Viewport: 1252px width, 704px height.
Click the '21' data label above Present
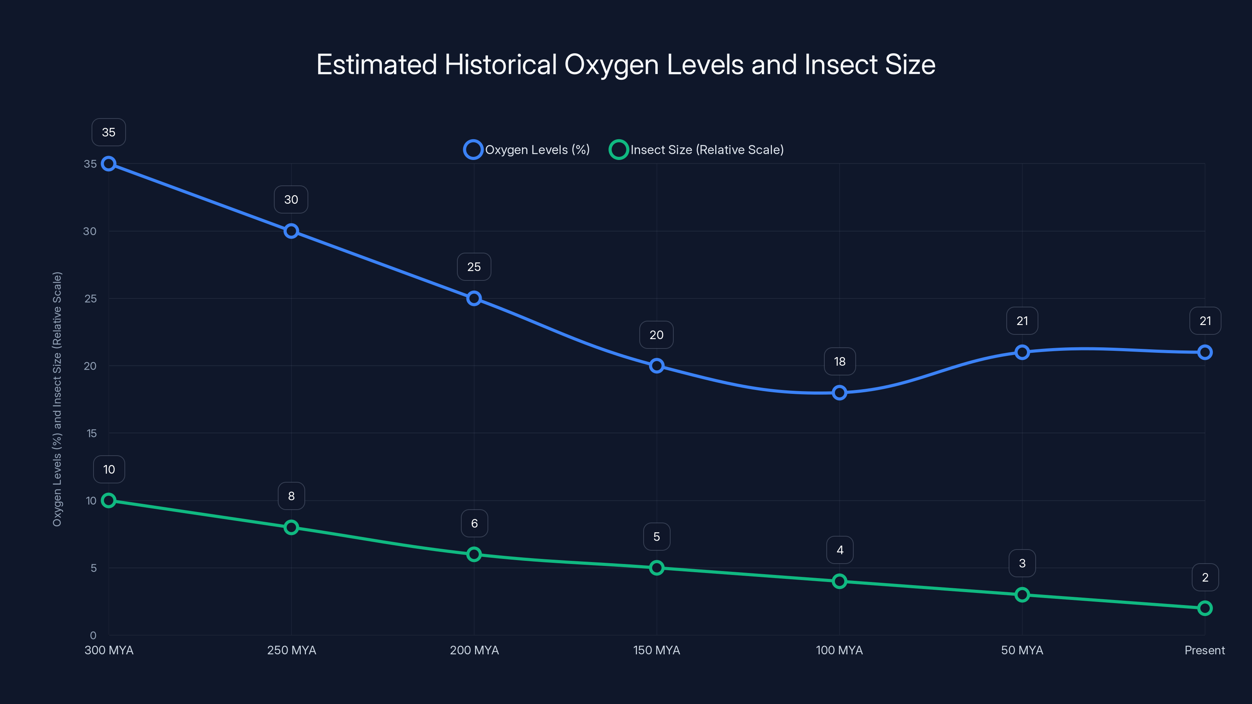click(1205, 321)
